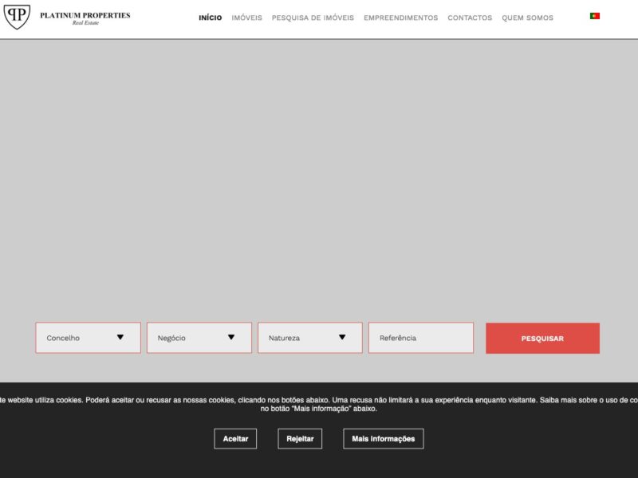
Task: Accept cookies with the Aceitar button
Action: tap(235, 439)
